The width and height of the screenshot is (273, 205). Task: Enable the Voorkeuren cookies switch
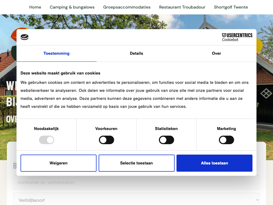click(106, 140)
